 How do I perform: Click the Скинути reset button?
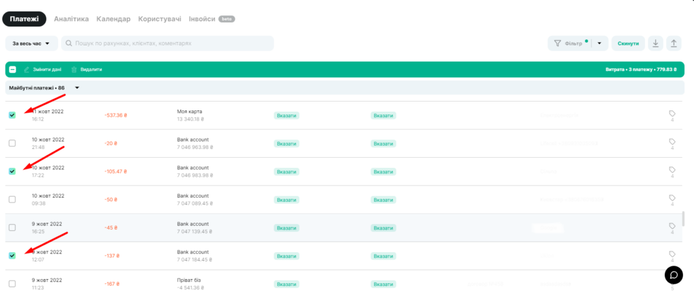point(628,43)
